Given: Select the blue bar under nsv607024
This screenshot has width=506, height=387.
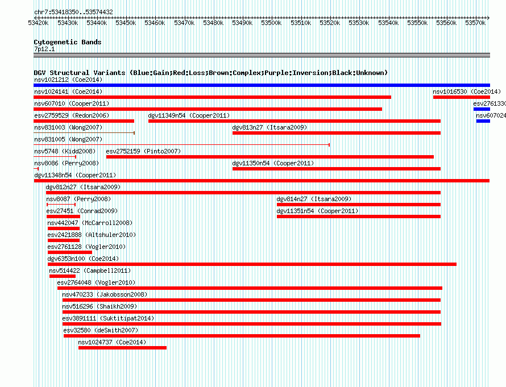Looking at the screenshot, I should [483, 121].
